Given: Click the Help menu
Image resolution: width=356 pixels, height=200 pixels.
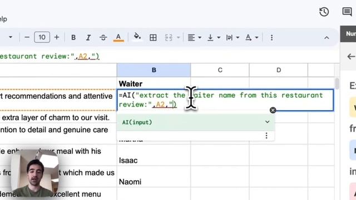Looking at the screenshot, I should [3, 19].
